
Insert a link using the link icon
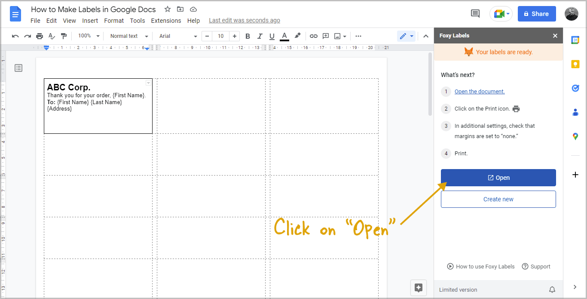(313, 36)
